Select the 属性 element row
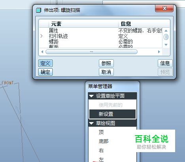185x162 pixels. [x=101, y=30]
